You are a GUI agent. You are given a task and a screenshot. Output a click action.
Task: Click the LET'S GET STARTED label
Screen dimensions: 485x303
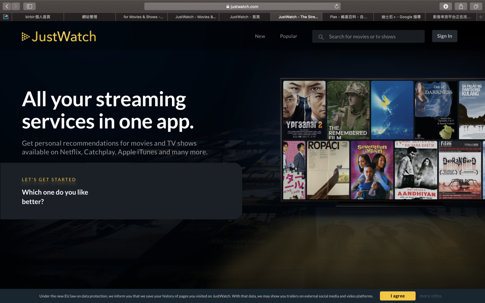tap(49, 179)
